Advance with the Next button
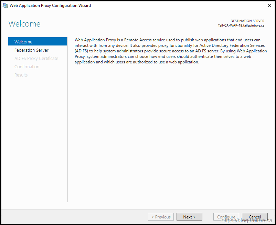The image size is (276, 225). [189, 217]
